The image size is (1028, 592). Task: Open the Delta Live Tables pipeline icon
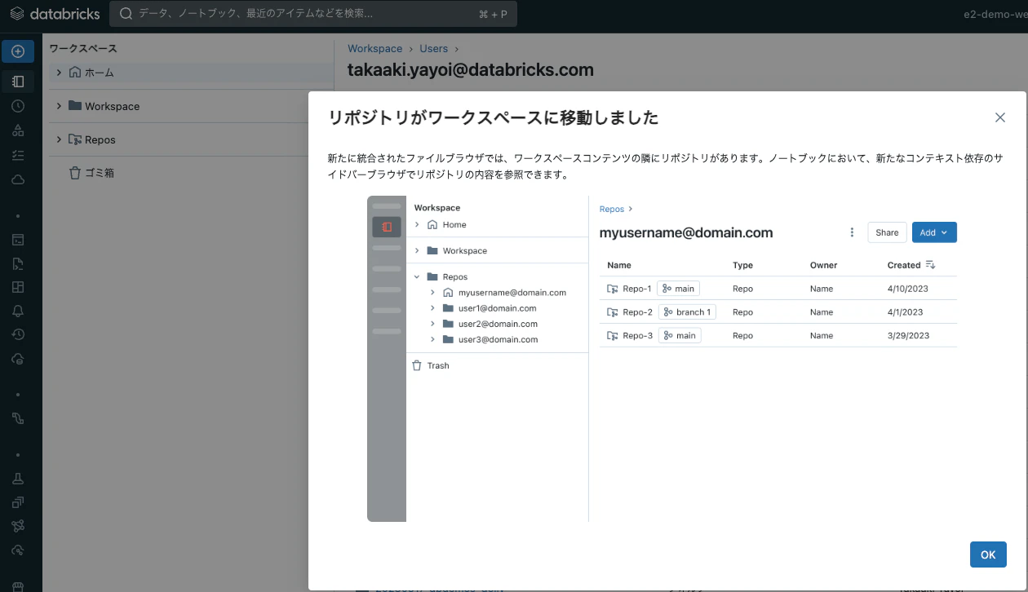click(x=18, y=418)
